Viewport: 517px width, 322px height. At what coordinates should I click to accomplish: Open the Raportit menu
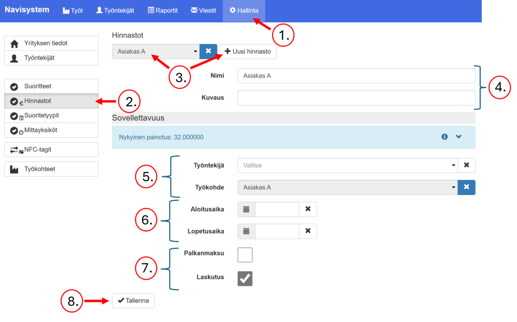coord(163,11)
